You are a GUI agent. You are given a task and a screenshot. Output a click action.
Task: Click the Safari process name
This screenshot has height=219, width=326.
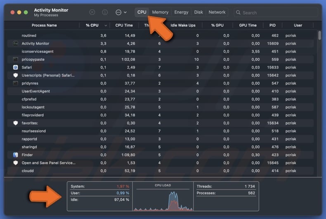27,67
